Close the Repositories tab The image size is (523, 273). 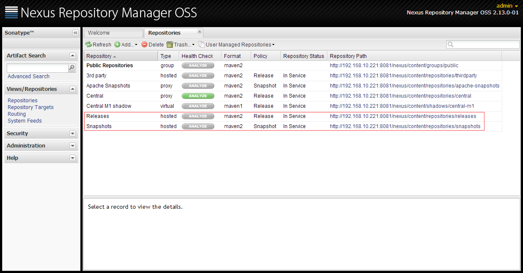[199, 32]
